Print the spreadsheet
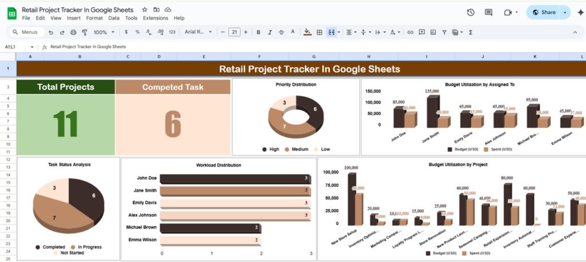This screenshot has width=586, height=262. 73,33
